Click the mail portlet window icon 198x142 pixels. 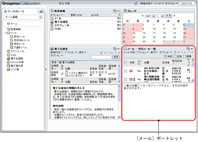(188, 49)
